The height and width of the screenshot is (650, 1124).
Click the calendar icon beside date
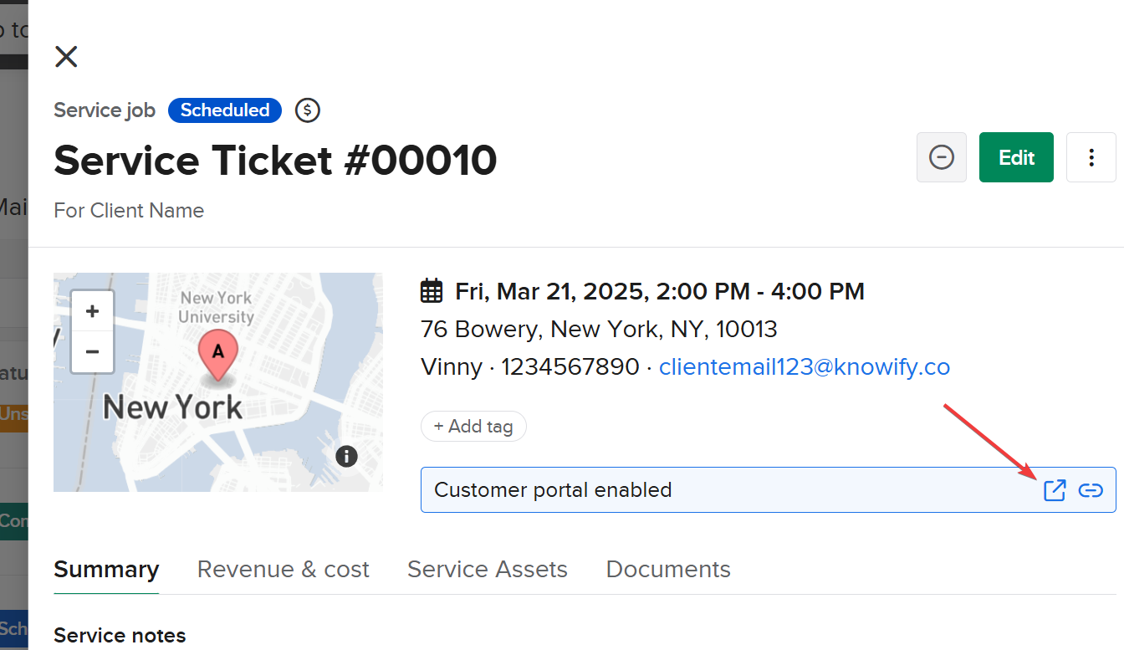tap(432, 291)
